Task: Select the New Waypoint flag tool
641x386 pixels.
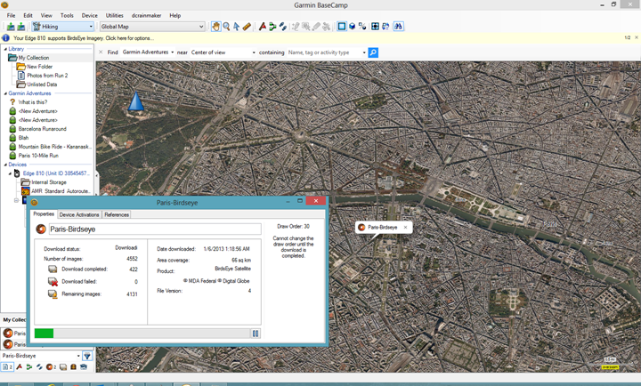Action: tap(263, 27)
